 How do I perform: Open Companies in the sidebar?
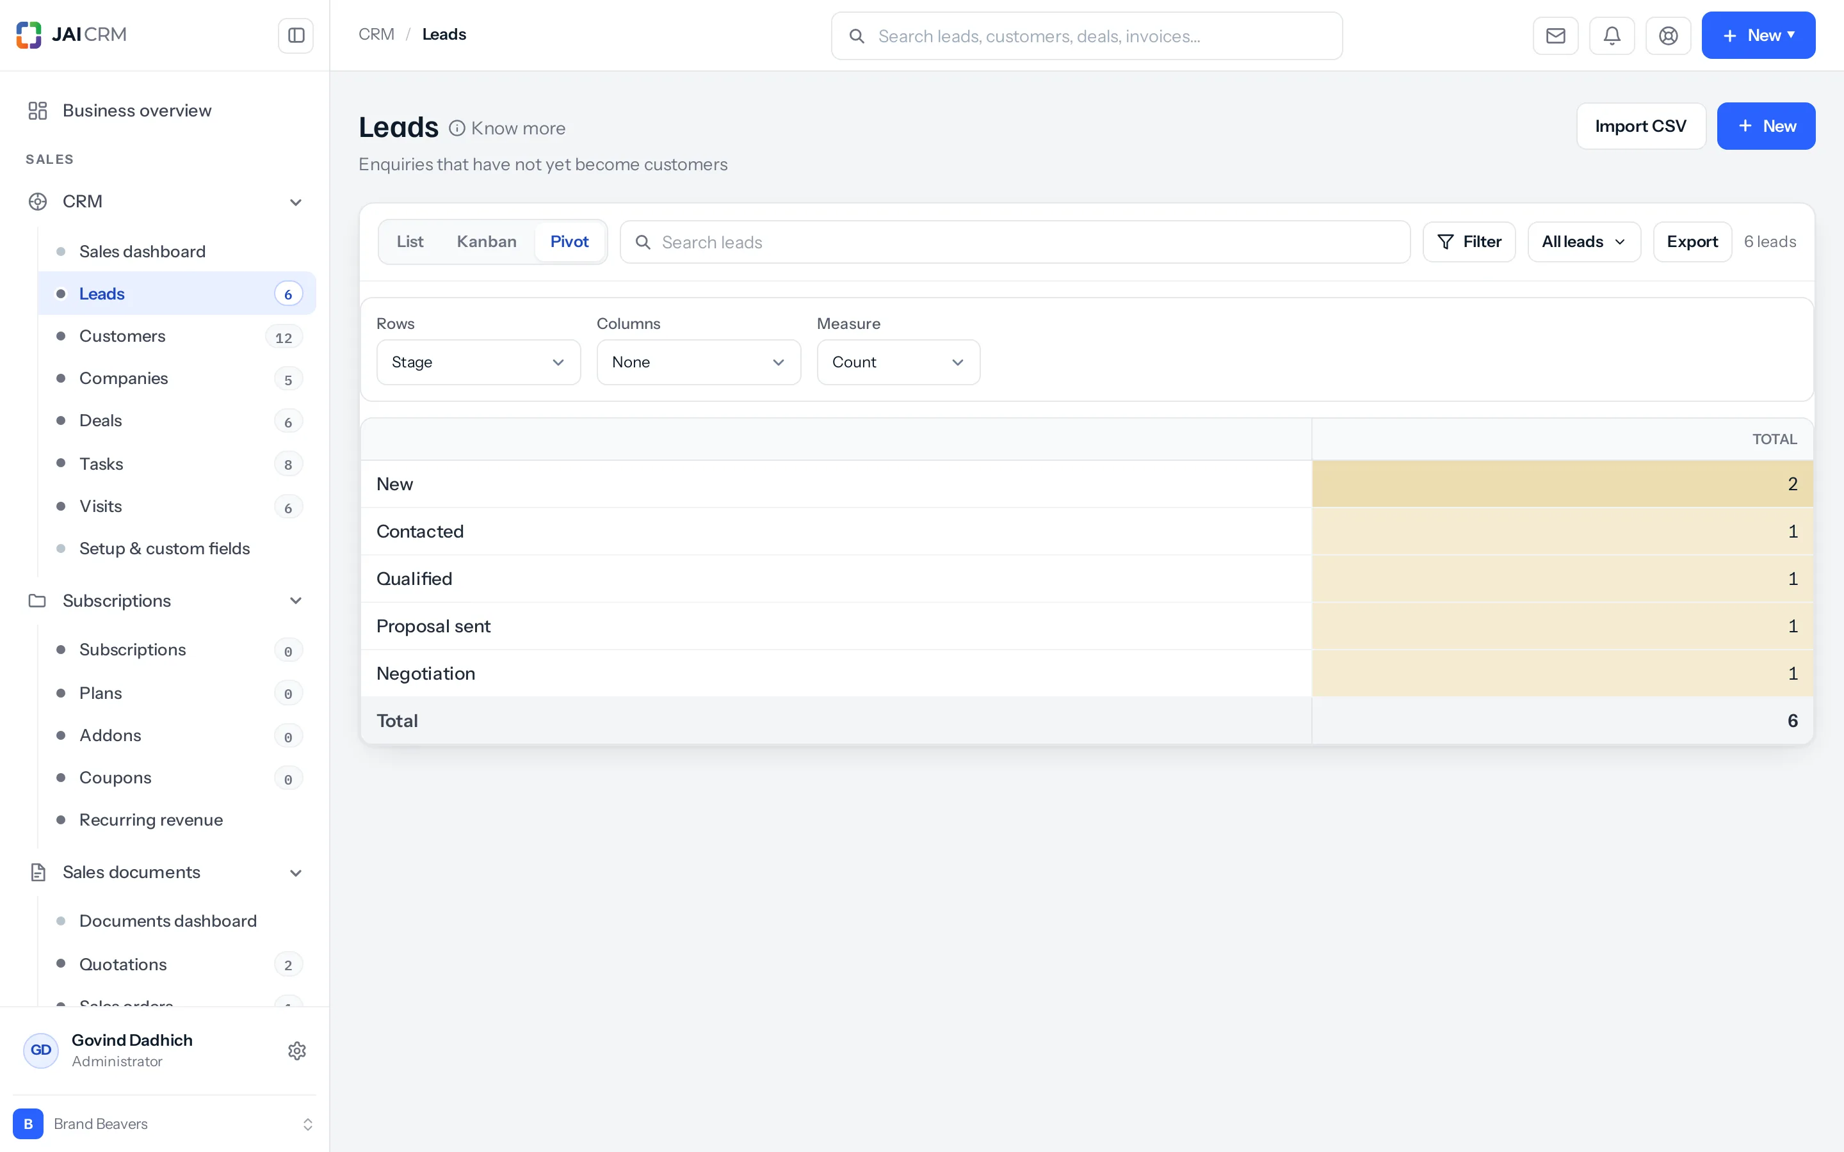[x=177, y=379]
